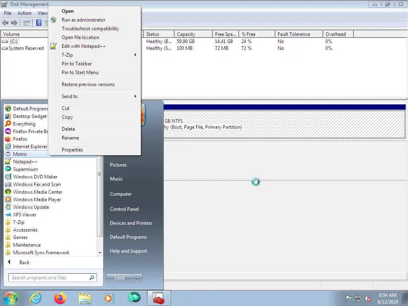Click the programs list scroll down arrow
Screen dimensions: 408x306
[100, 253]
